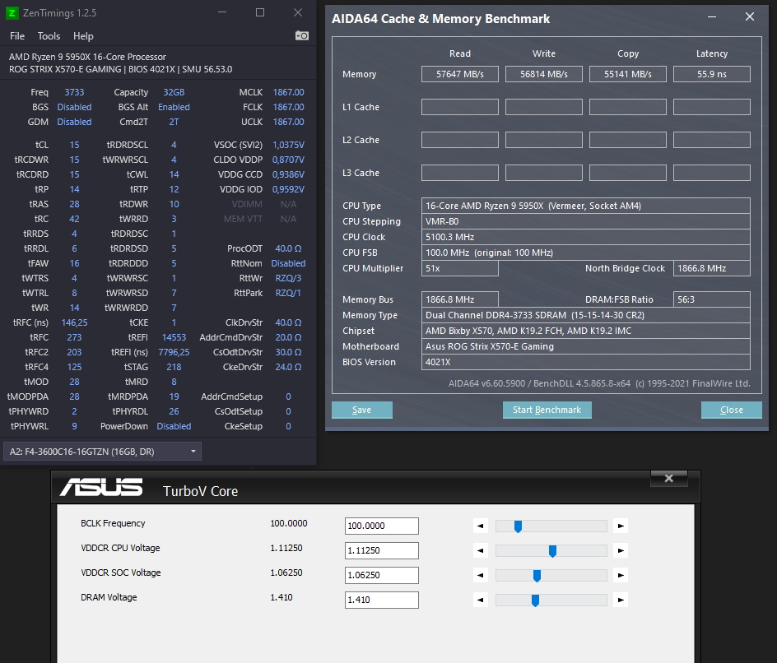
Task: Click the VDDCR CPU Voltage slider handle
Action: (x=552, y=551)
